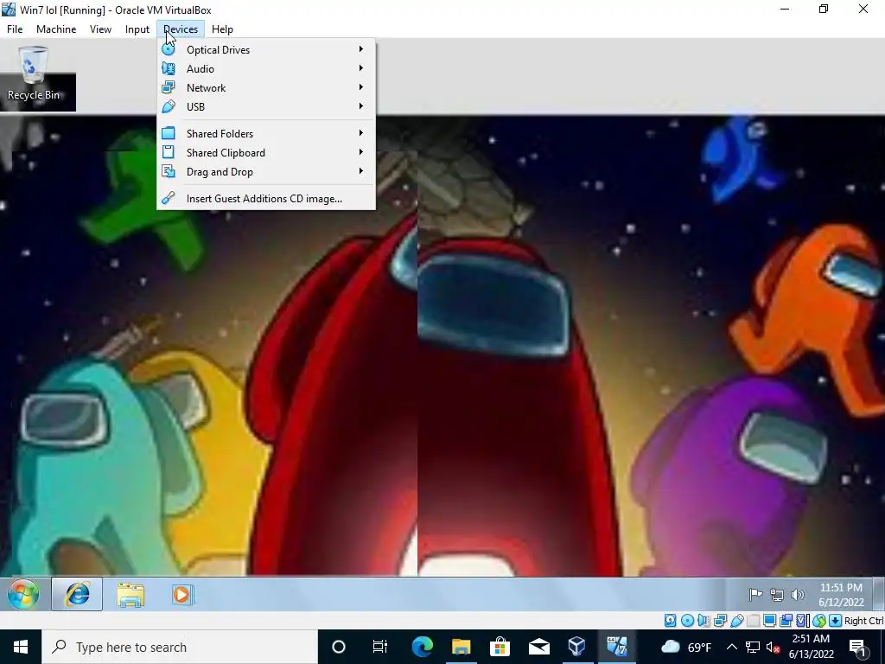Screen dimensions: 885x664
Task: Click the overlapping screens status icon
Action: click(786, 621)
